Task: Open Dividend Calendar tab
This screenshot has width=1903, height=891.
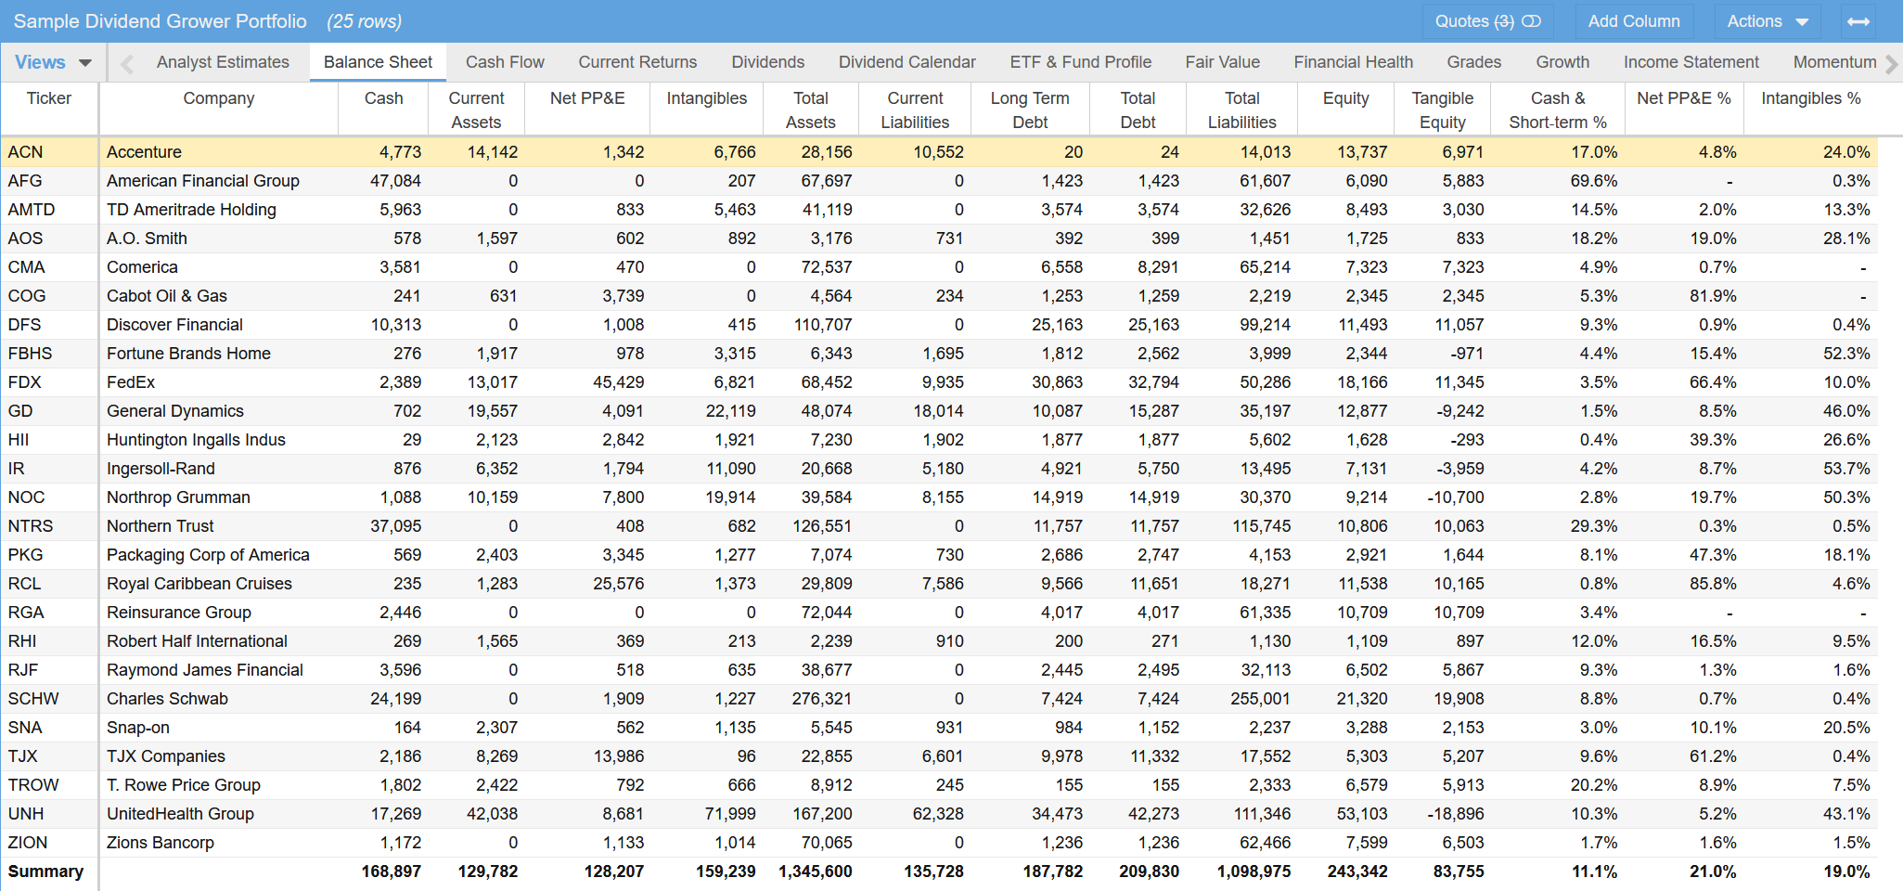Action: click(906, 62)
